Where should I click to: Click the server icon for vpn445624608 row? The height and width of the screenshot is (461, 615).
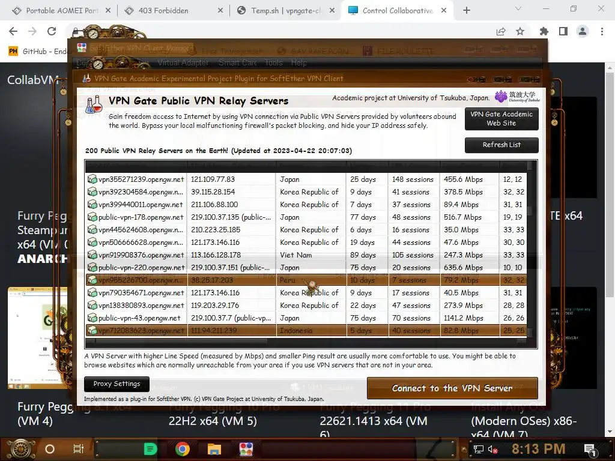point(92,229)
